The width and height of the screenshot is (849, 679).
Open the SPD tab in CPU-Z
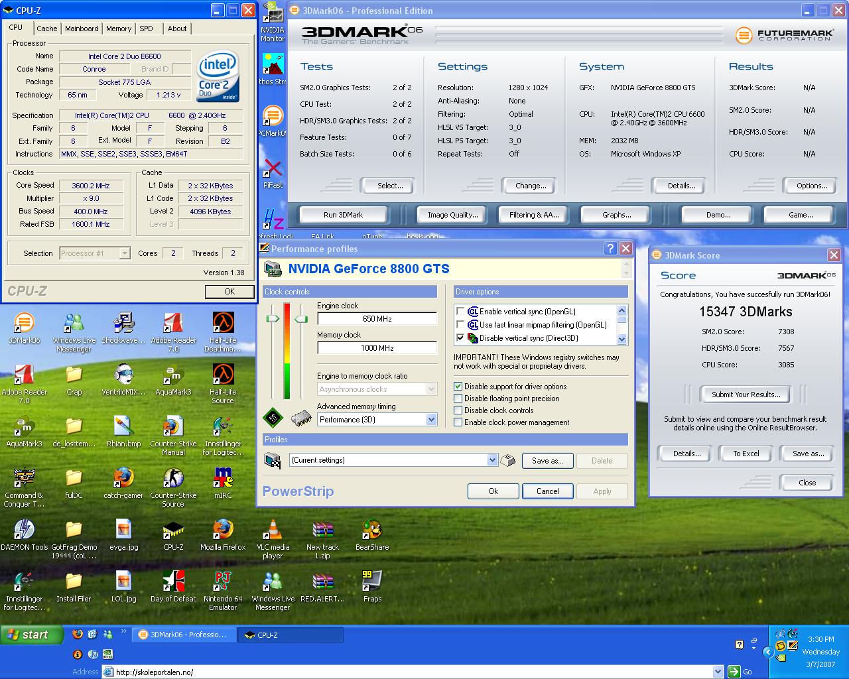click(147, 29)
